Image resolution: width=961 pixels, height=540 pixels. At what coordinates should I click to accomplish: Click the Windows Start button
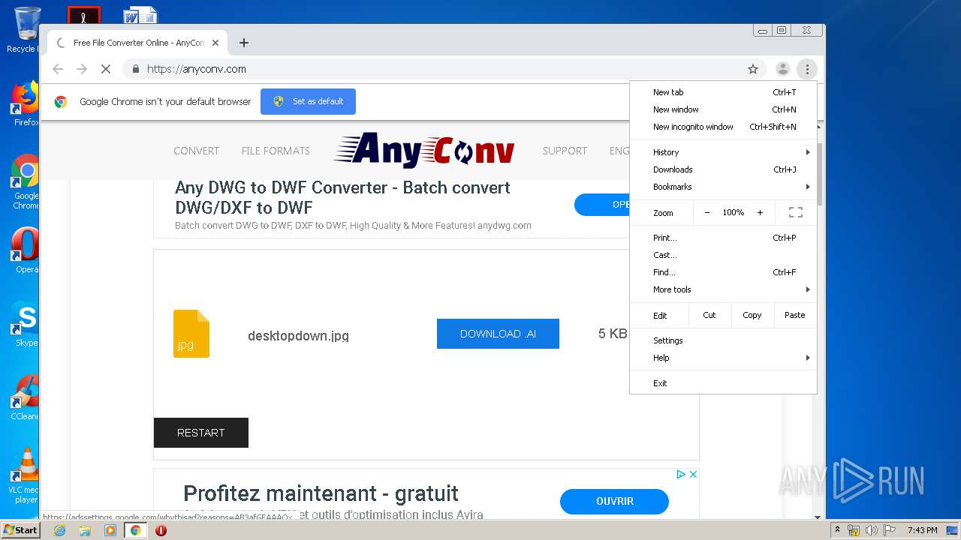(x=20, y=530)
